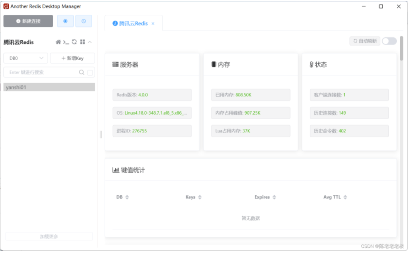Toggle exact search checkbox in search box

[x=90, y=73]
